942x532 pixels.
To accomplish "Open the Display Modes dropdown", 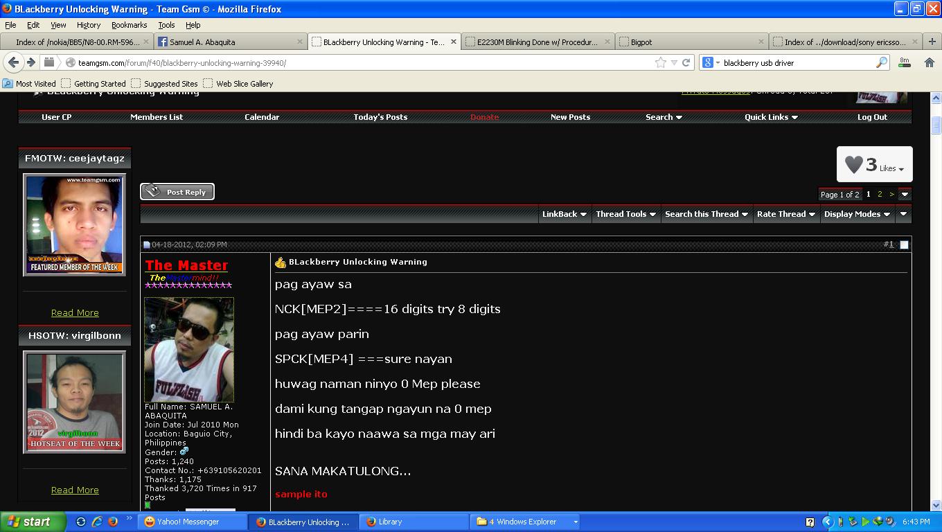I will point(857,214).
